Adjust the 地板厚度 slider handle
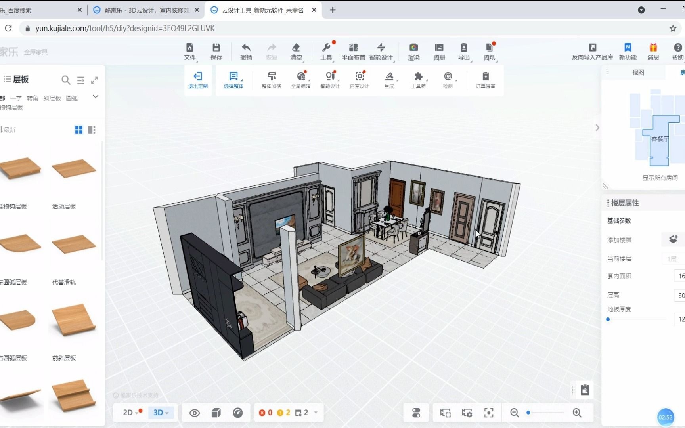The image size is (685, 428). click(x=608, y=319)
